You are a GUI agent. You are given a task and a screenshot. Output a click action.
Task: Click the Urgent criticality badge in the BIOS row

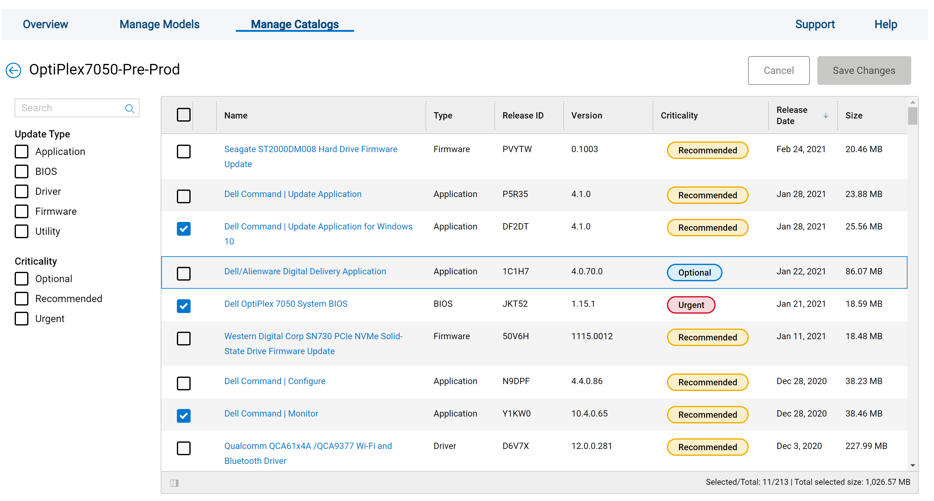(691, 305)
